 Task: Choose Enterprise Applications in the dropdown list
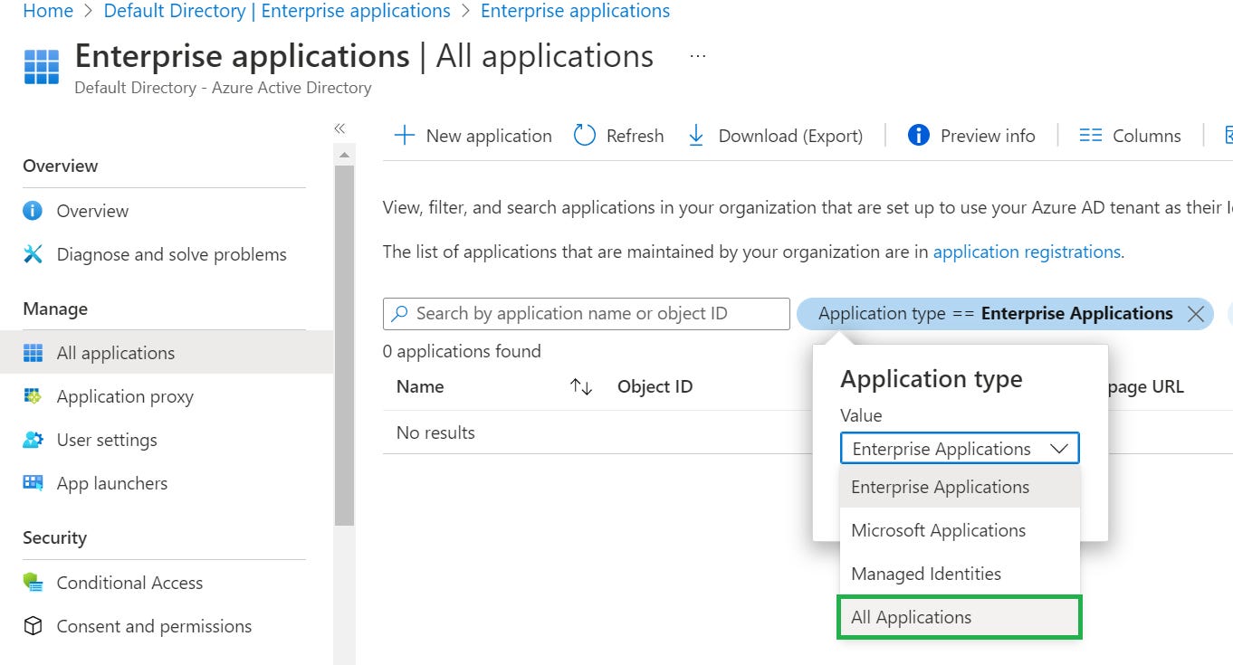(x=960, y=487)
